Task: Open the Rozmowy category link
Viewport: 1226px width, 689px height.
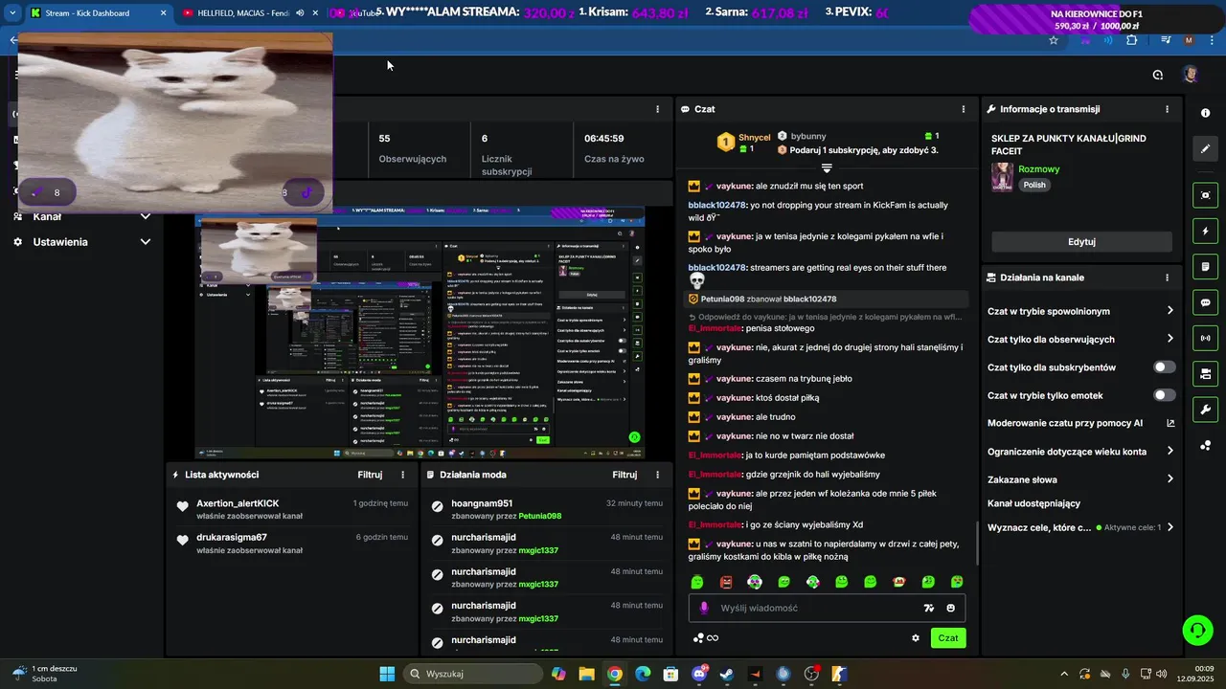Action: click(x=1038, y=169)
